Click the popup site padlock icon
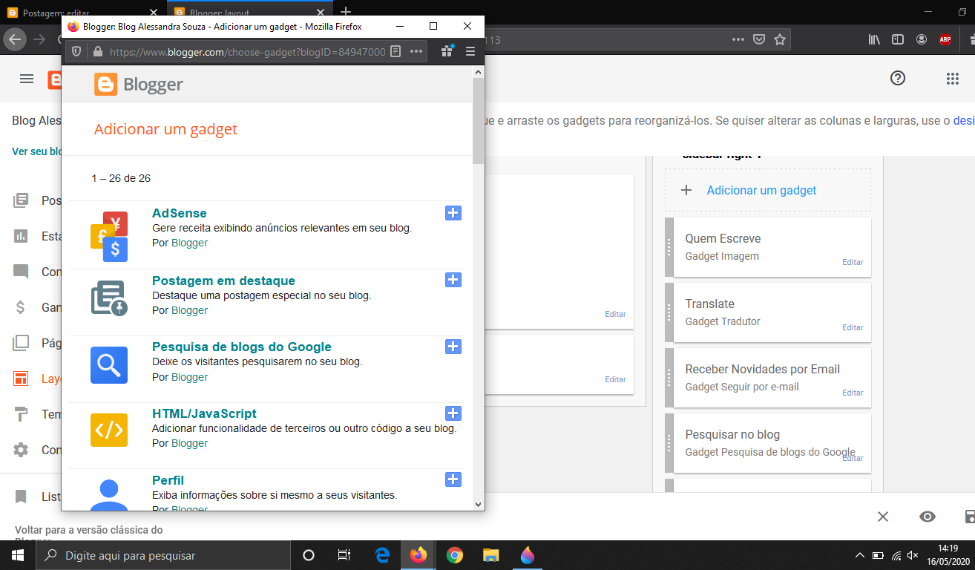This screenshot has height=570, width=975. click(96, 52)
